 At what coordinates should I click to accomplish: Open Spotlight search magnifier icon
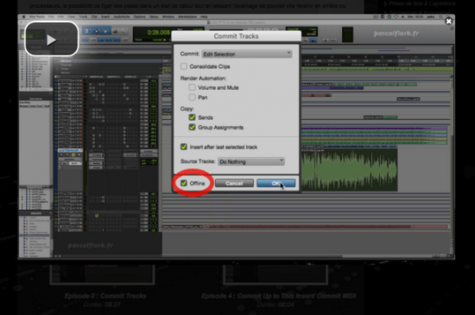[x=440, y=16]
